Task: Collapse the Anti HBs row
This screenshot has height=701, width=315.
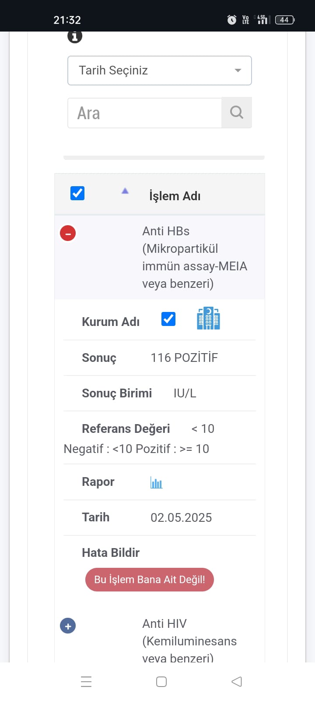Action: coord(68,233)
